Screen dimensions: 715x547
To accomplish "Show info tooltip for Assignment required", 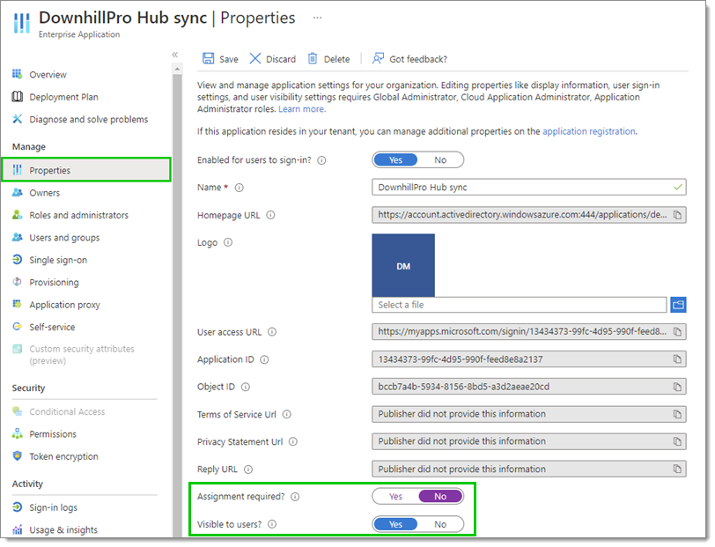I will (x=295, y=497).
